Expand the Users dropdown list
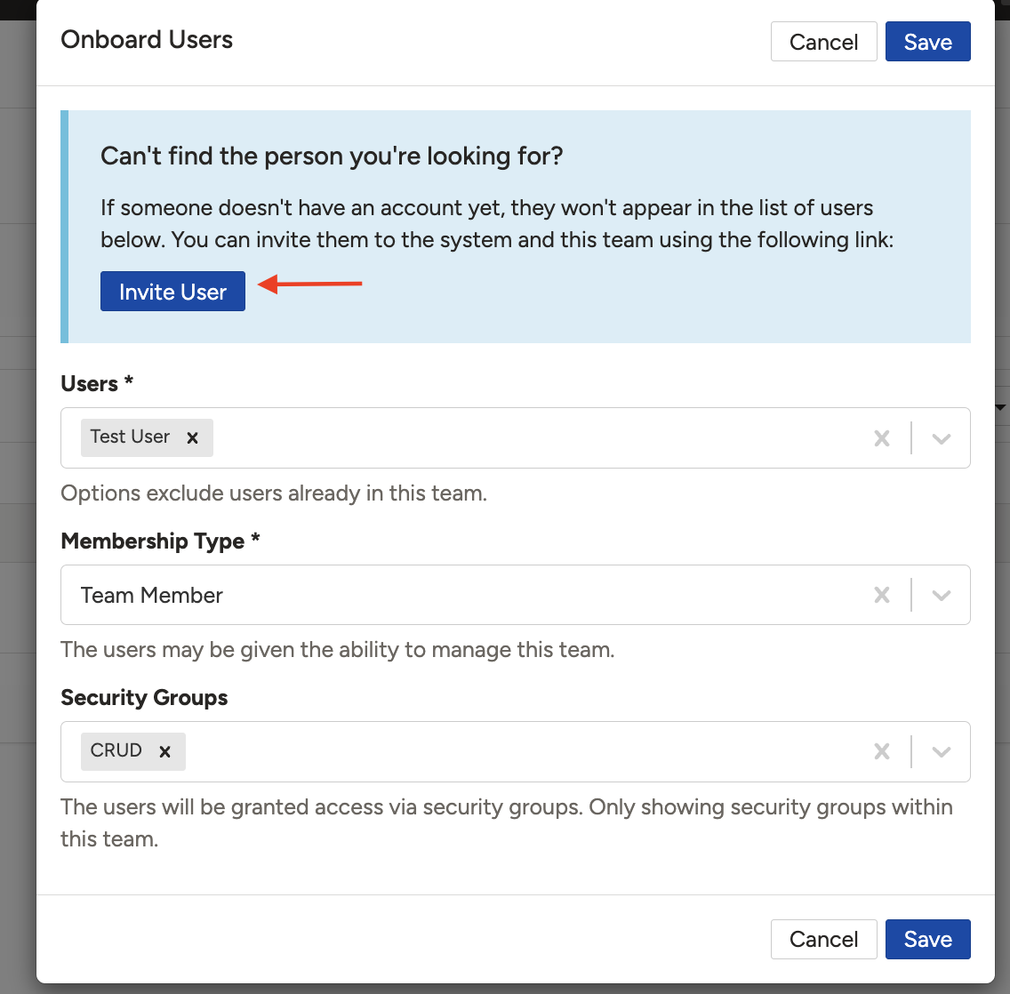 [x=941, y=438]
